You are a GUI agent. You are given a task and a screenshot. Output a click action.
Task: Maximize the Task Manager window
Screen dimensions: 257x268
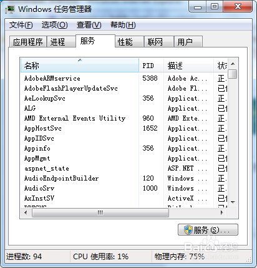tap(215, 7)
